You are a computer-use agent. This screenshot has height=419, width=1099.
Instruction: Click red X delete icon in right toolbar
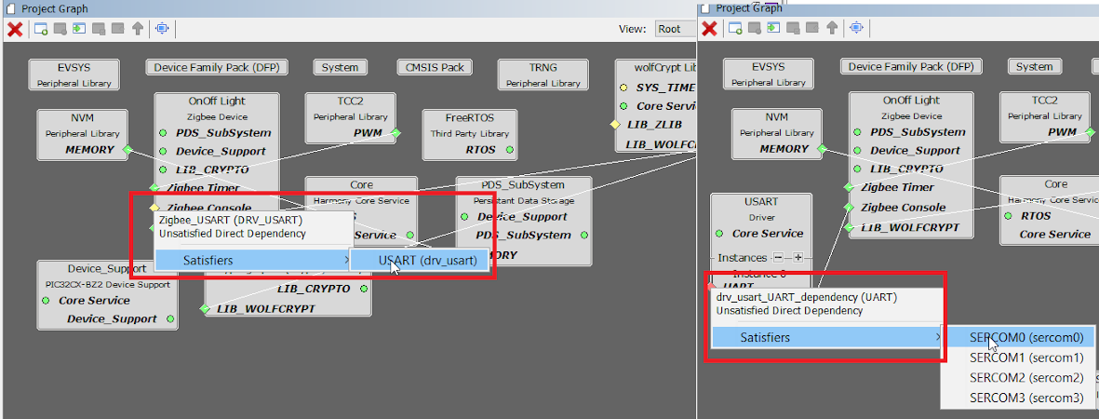point(709,29)
